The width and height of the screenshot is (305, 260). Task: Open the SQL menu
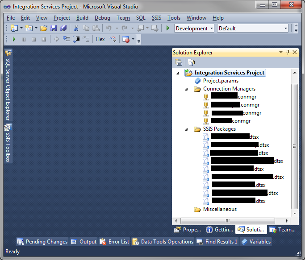click(141, 18)
